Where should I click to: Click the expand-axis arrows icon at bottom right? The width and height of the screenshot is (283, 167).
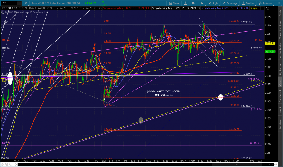click(276, 165)
